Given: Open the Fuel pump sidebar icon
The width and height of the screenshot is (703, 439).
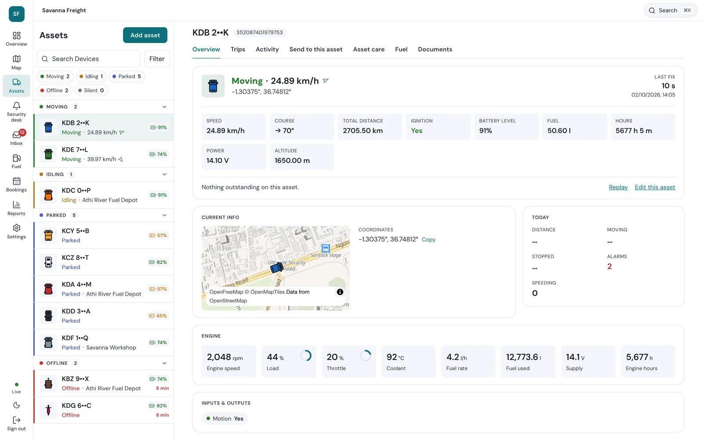Looking at the screenshot, I should pyautogui.click(x=17, y=158).
